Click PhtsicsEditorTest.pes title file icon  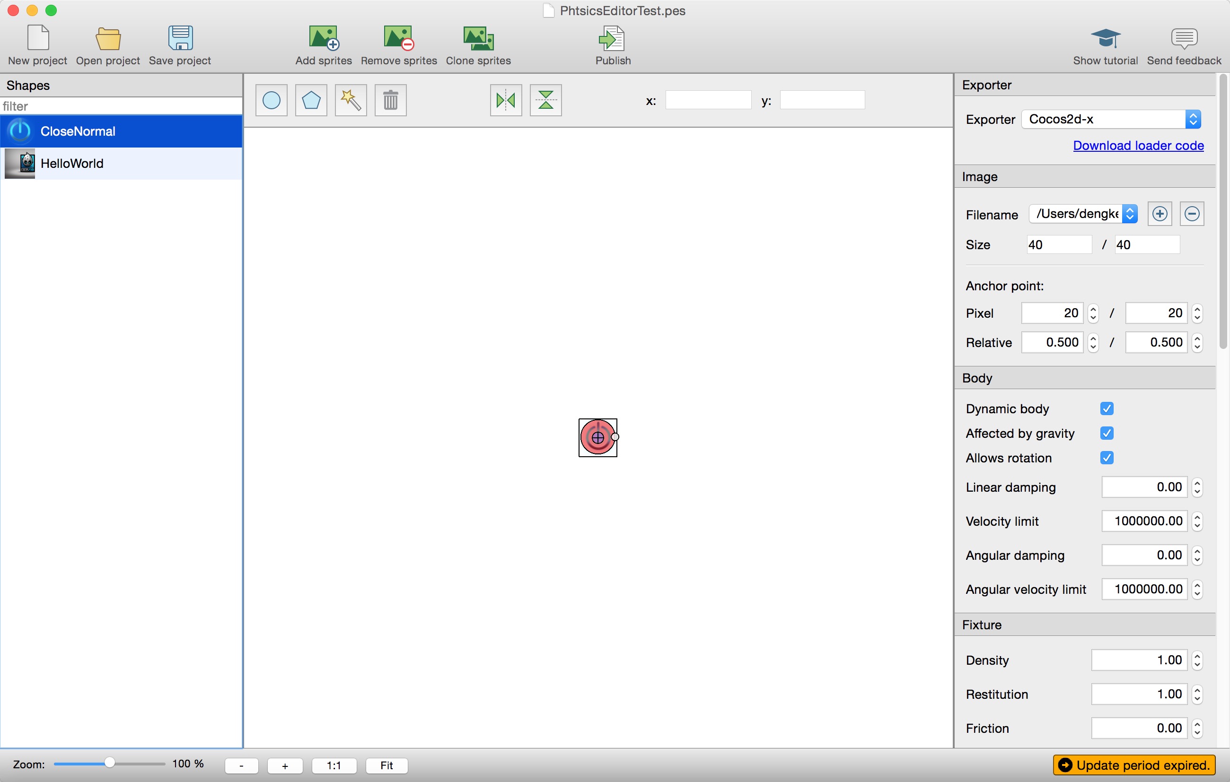click(548, 11)
